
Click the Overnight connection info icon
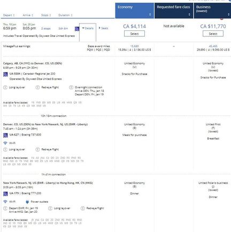click(71, 87)
